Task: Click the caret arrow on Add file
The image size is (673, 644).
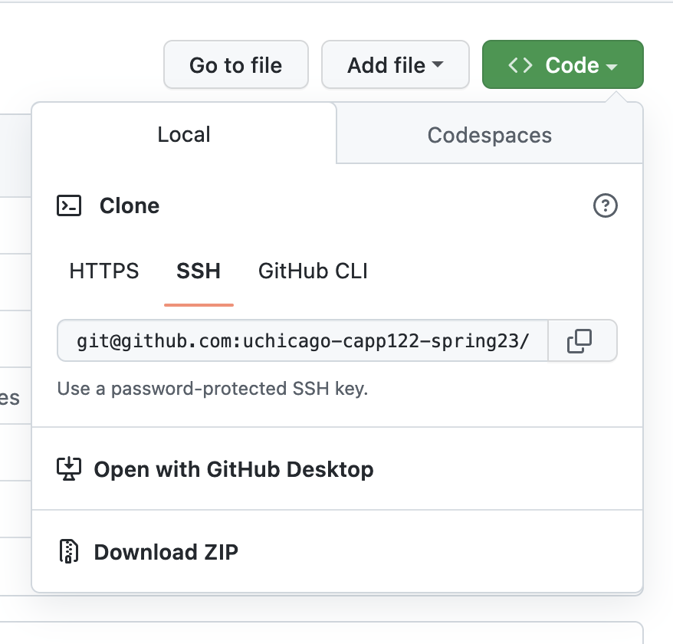Action: 438,65
